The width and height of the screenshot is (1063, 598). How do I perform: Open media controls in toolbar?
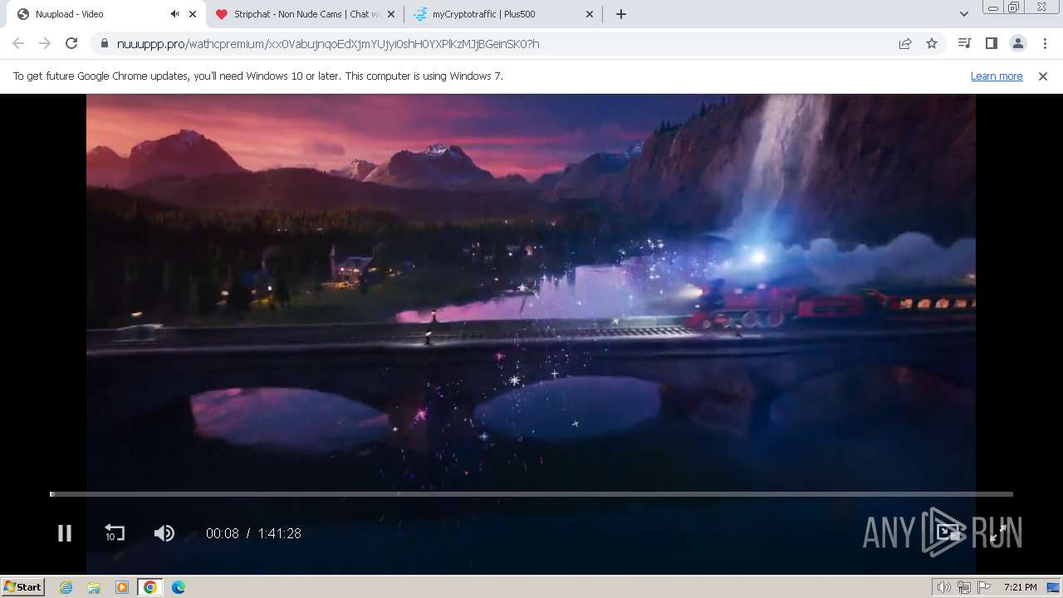click(964, 43)
